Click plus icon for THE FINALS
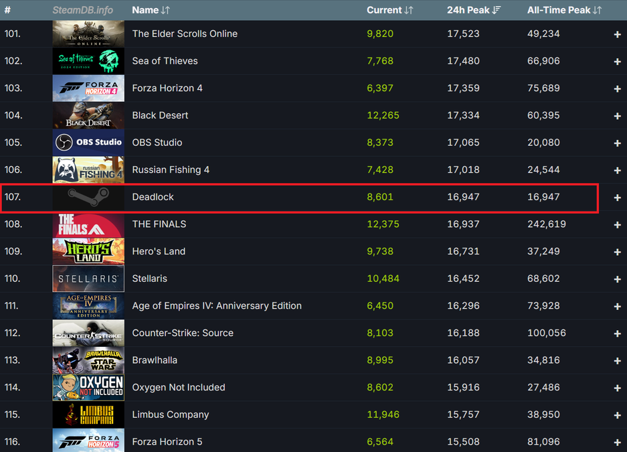The height and width of the screenshot is (452, 627). tap(618, 225)
